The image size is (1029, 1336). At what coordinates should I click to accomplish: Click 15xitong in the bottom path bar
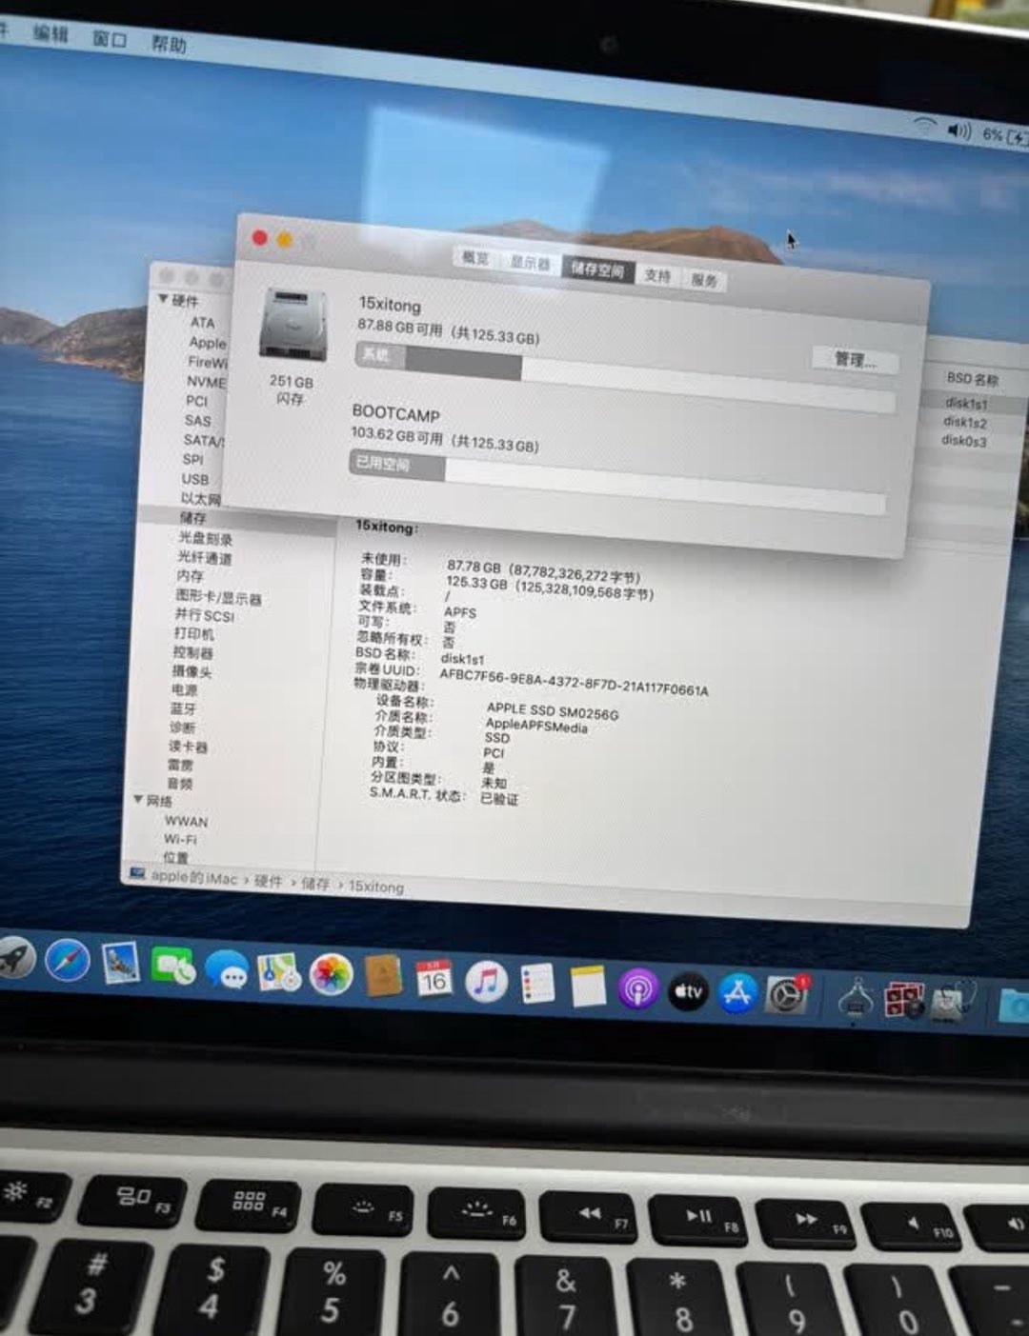[x=375, y=887]
